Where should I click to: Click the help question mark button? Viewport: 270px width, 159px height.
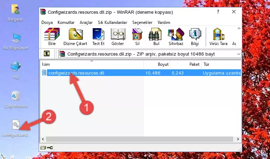tap(218, 12)
